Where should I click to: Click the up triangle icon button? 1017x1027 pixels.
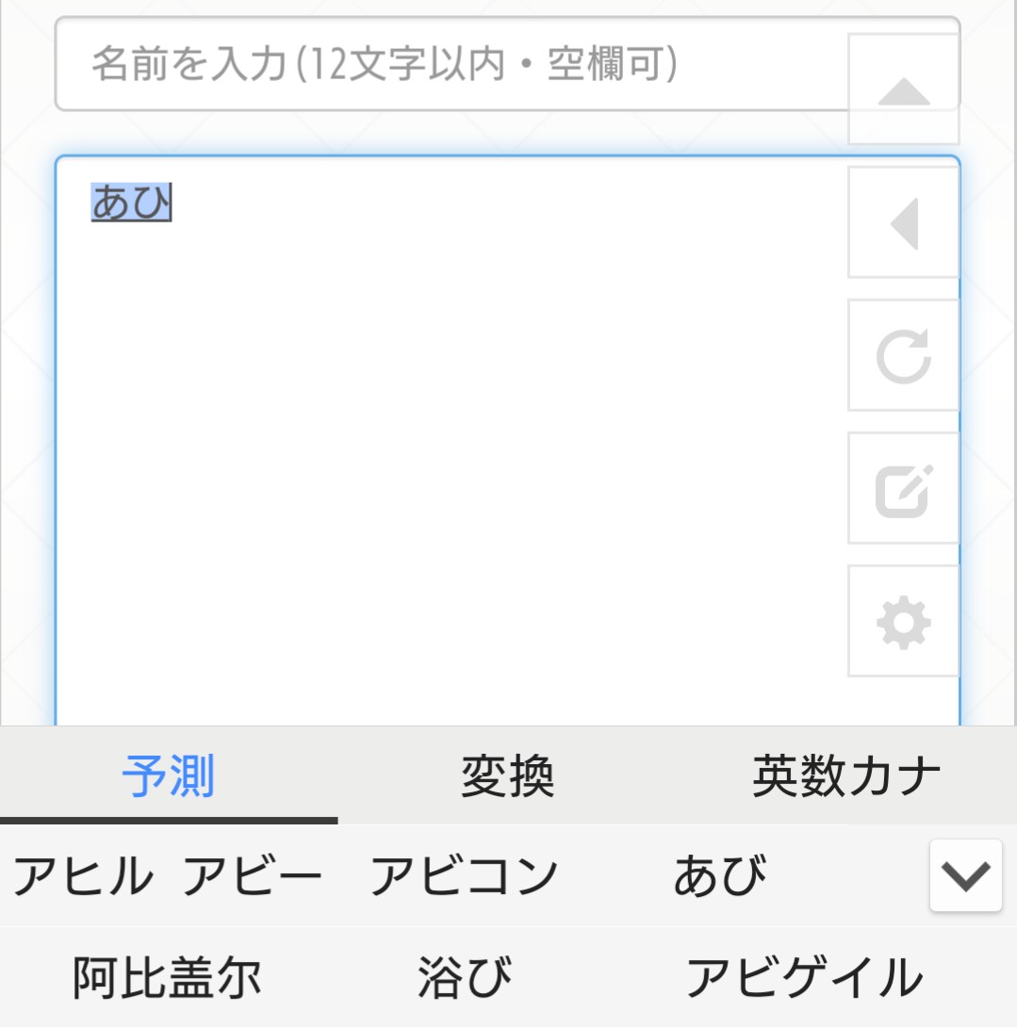pos(903,90)
